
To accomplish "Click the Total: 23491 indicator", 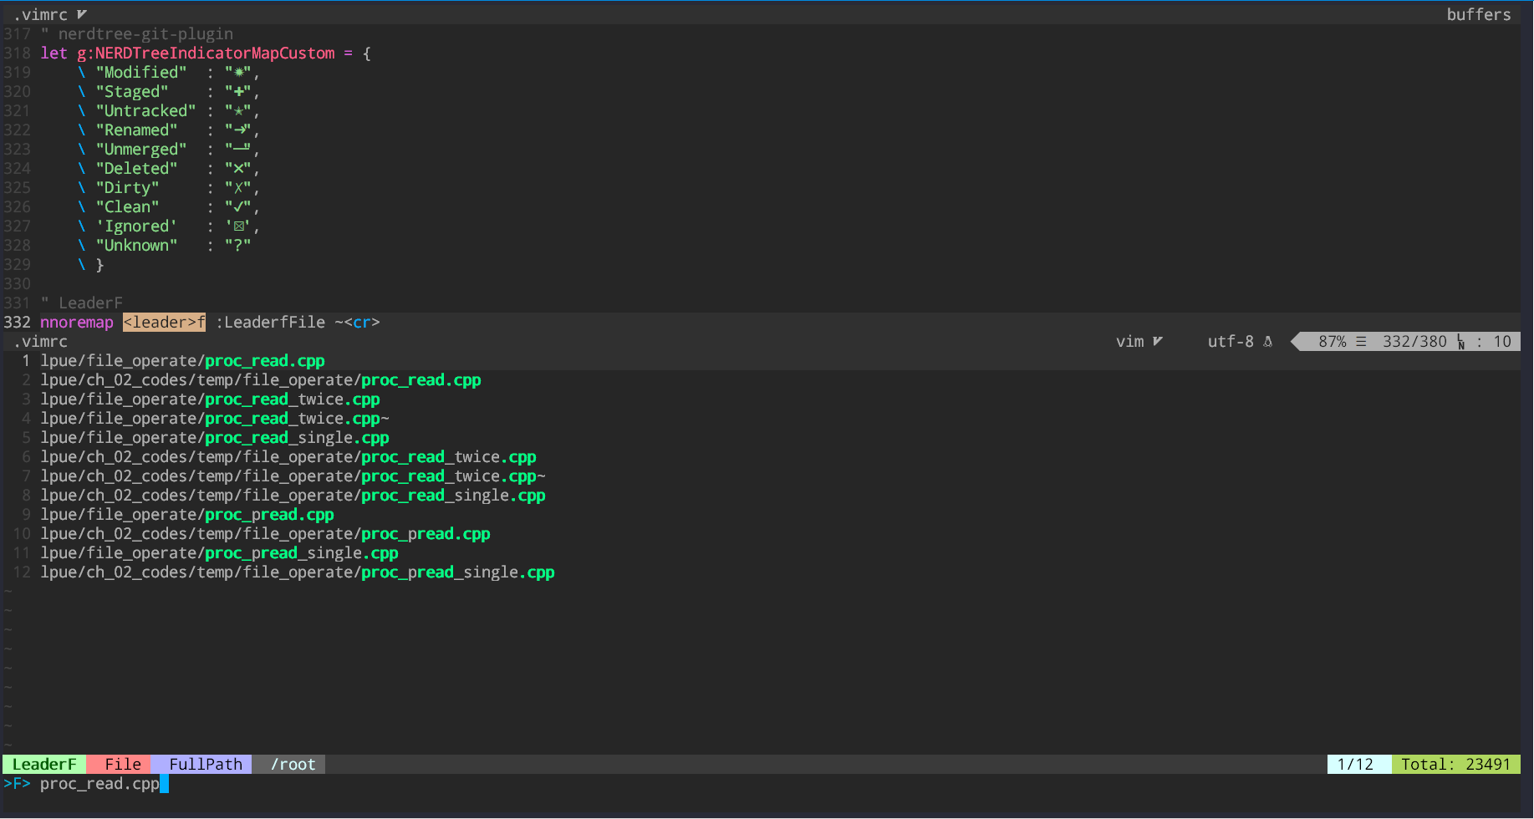I will pyautogui.click(x=1455, y=764).
